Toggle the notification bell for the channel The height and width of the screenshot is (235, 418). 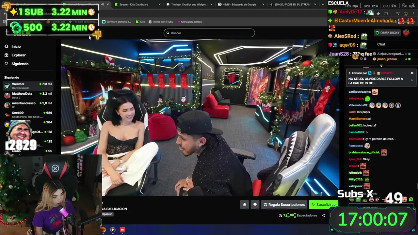[245, 205]
